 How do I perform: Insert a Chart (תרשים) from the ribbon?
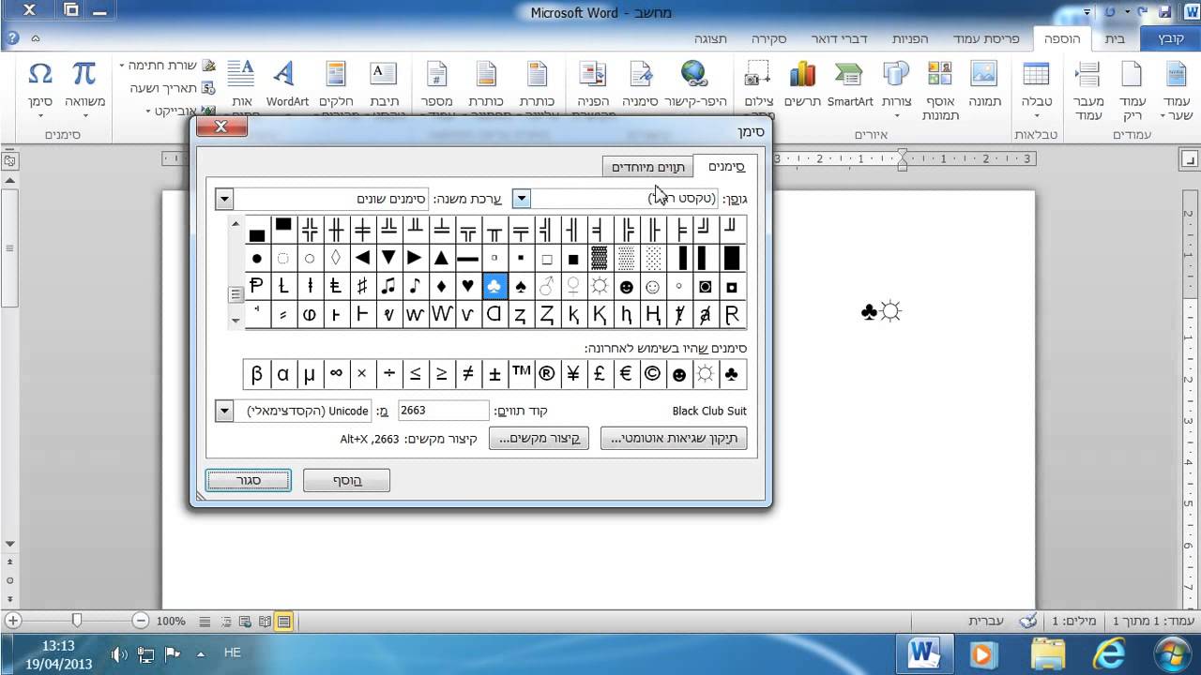point(802,86)
